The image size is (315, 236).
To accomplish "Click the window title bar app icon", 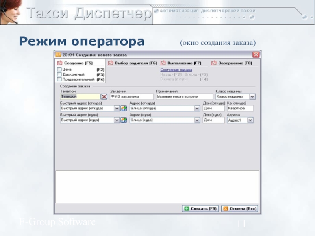I will (58, 54).
